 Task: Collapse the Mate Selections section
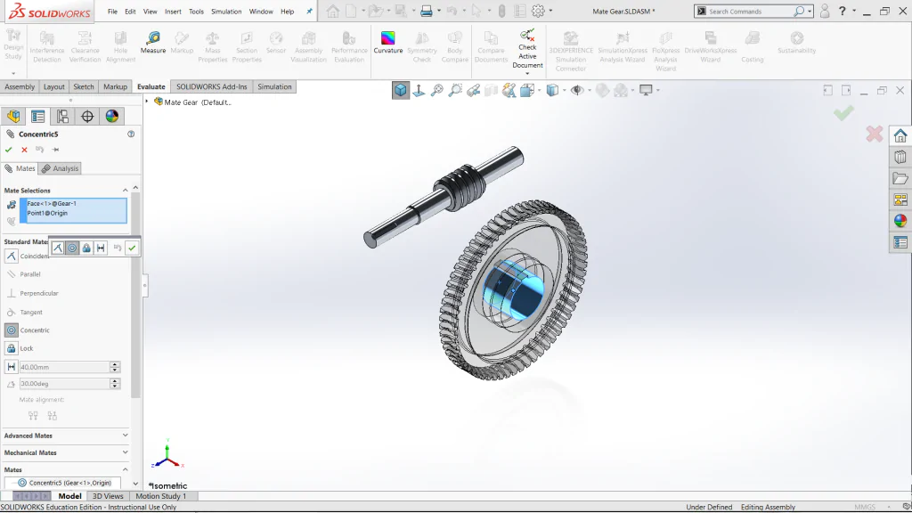[x=125, y=191]
